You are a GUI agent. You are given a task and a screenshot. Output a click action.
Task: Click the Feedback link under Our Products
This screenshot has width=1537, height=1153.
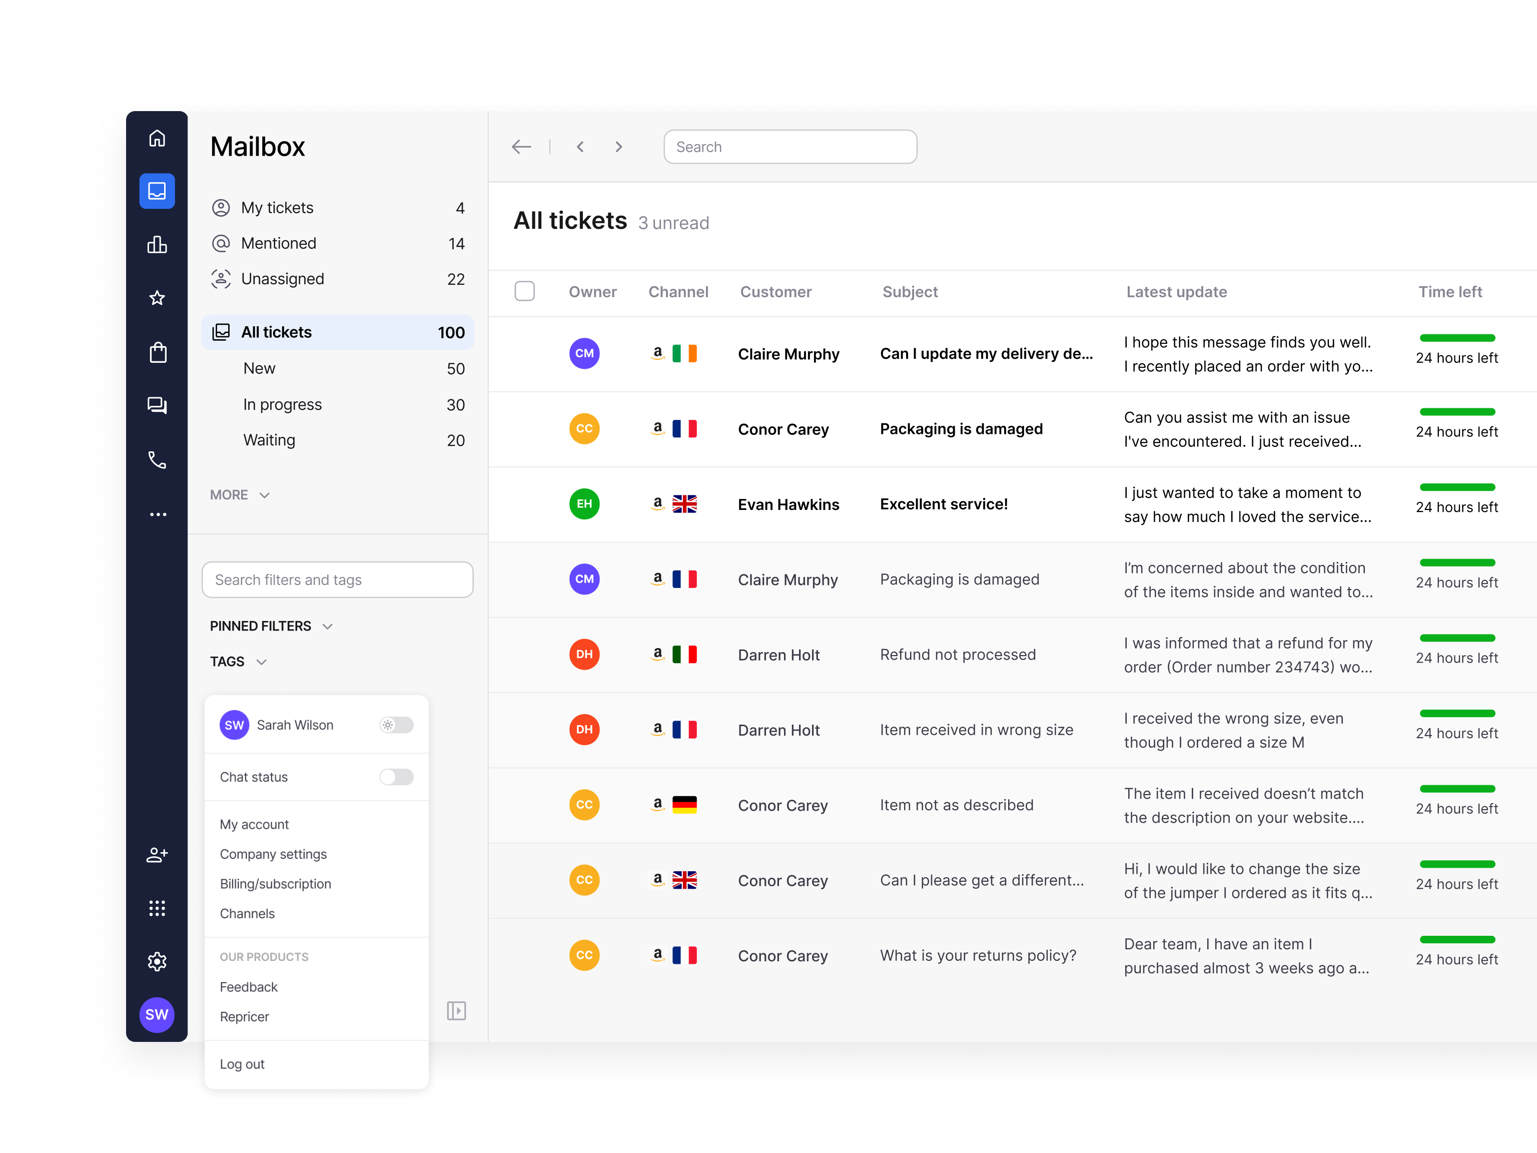[248, 987]
